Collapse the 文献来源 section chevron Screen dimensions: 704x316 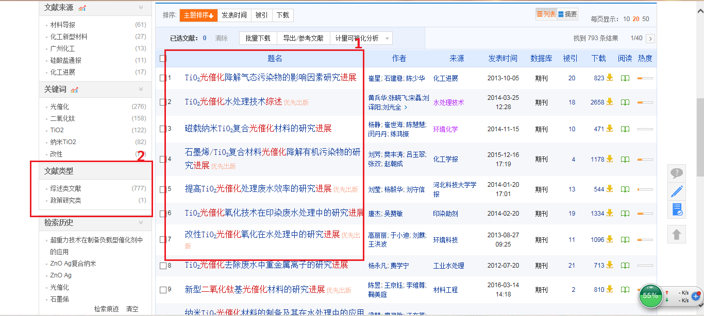click(141, 7)
